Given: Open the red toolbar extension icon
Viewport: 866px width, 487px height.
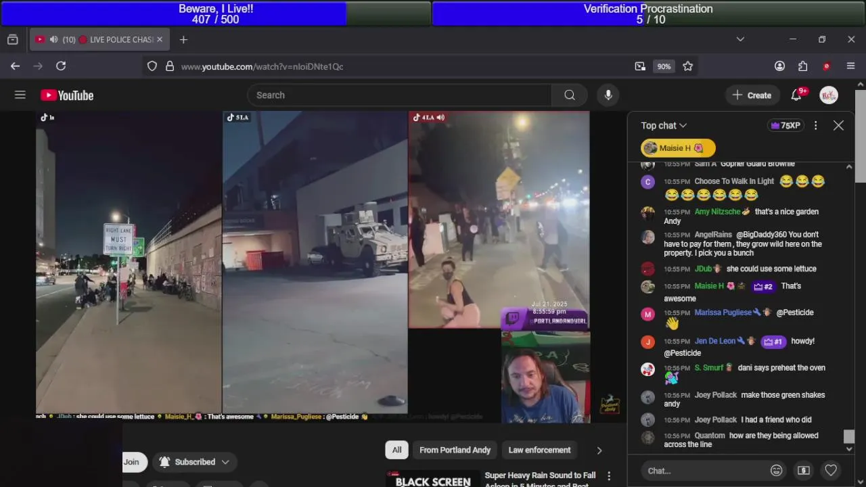Looking at the screenshot, I should tap(826, 66).
